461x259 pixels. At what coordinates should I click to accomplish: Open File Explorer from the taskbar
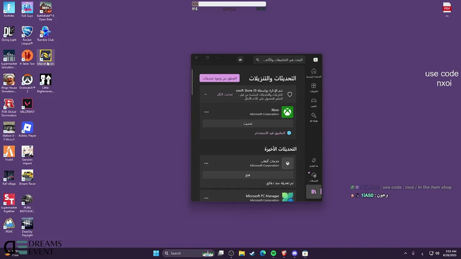[242, 253]
